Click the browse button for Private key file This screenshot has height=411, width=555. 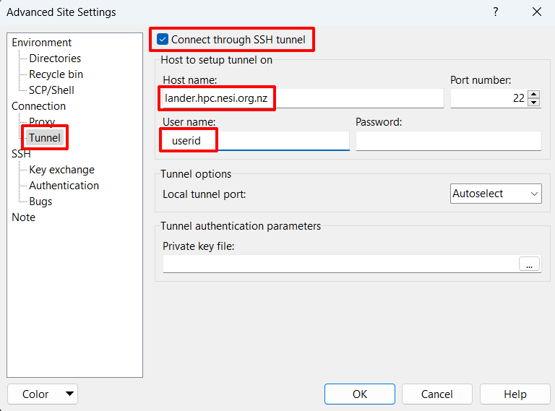529,264
